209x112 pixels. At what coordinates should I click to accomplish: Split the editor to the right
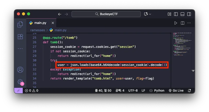183,23
